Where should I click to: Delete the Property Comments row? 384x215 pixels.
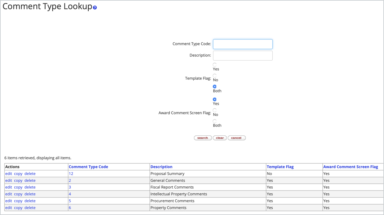click(30, 208)
